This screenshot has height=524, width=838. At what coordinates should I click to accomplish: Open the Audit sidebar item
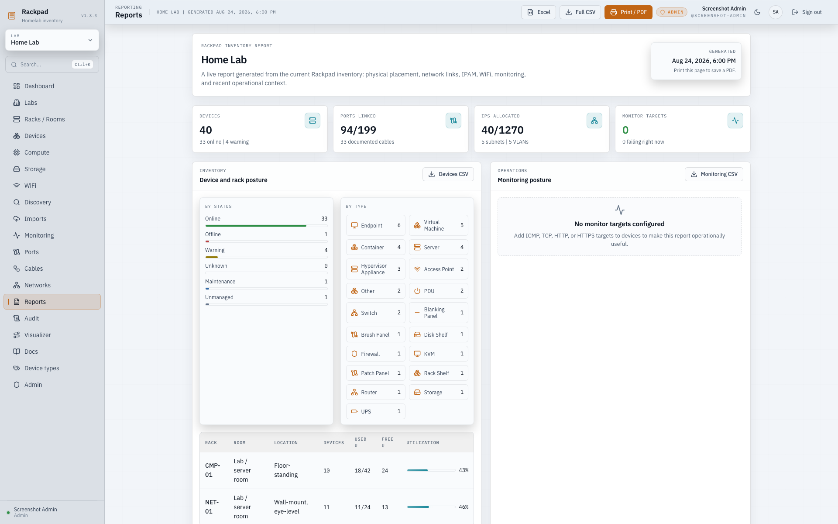(x=52, y=318)
